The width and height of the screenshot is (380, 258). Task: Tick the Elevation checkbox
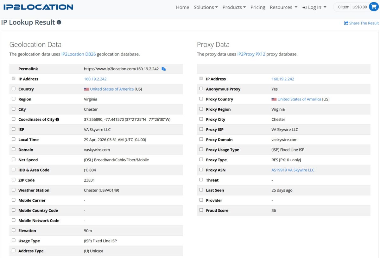click(x=14, y=230)
